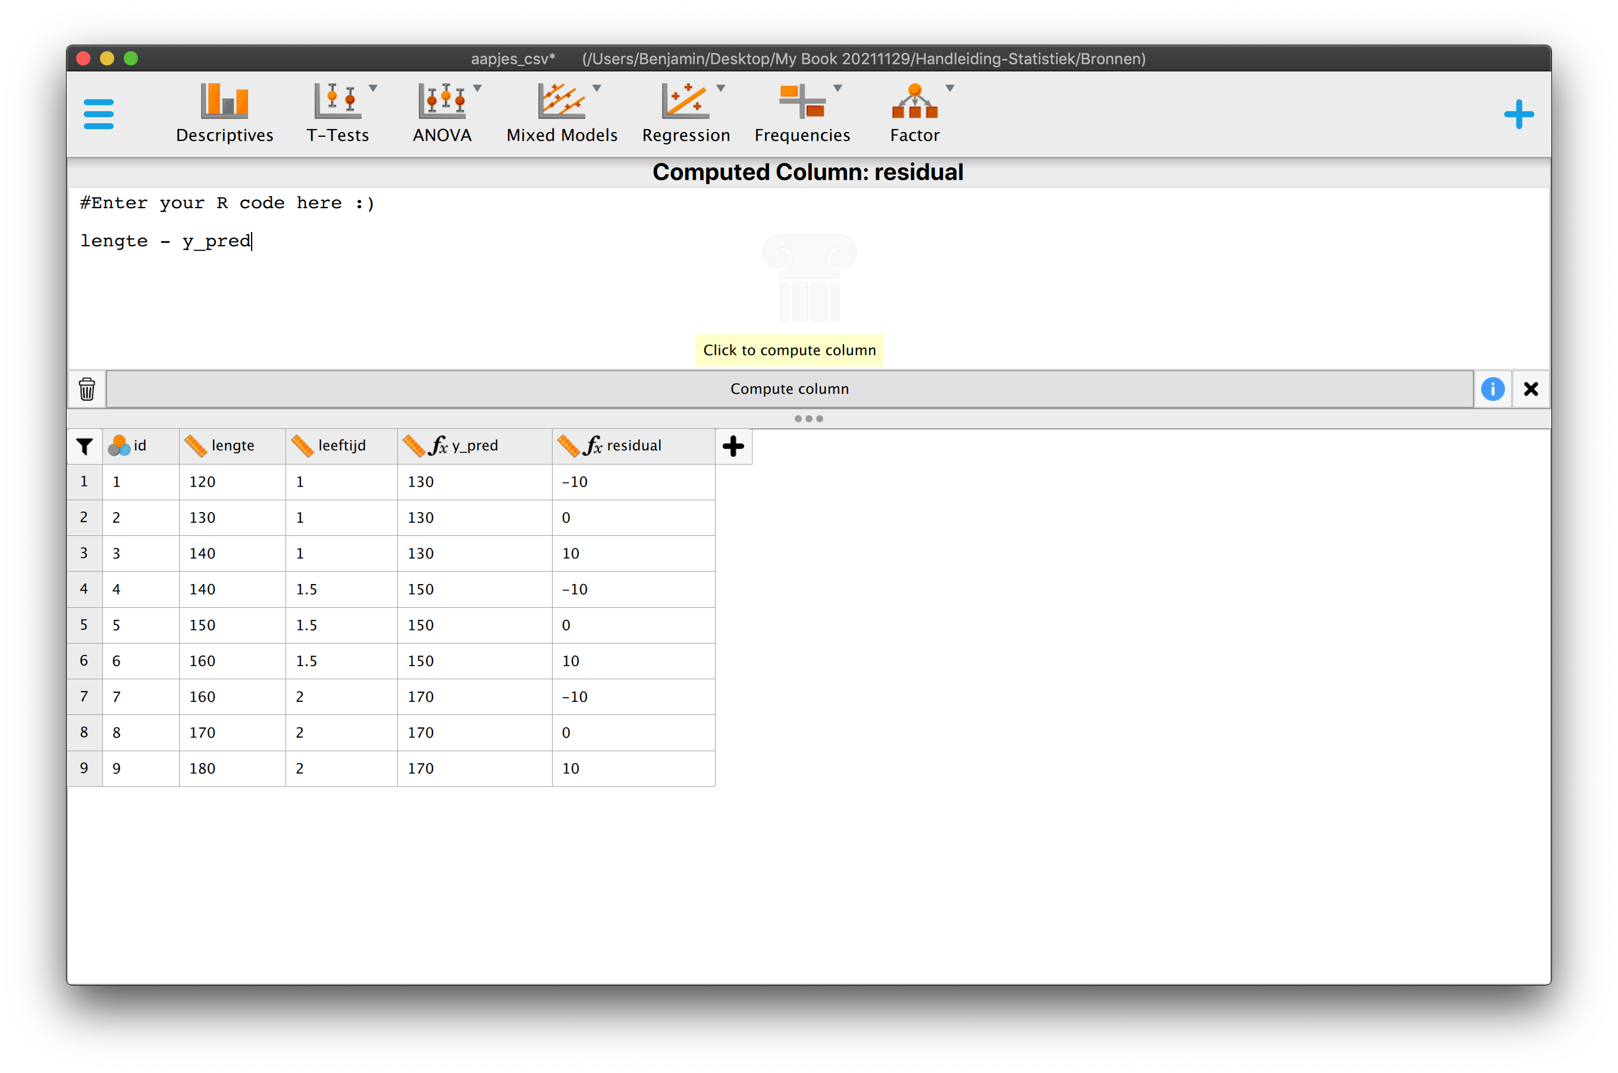The height and width of the screenshot is (1073, 1618).
Task: Click leeftijd cell in row 8
Action: [x=341, y=732]
